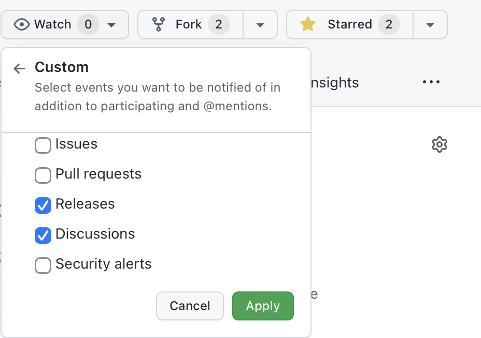Screen dimensions: 481x338
Task: Click the yellow star icon
Action: (x=308, y=24)
